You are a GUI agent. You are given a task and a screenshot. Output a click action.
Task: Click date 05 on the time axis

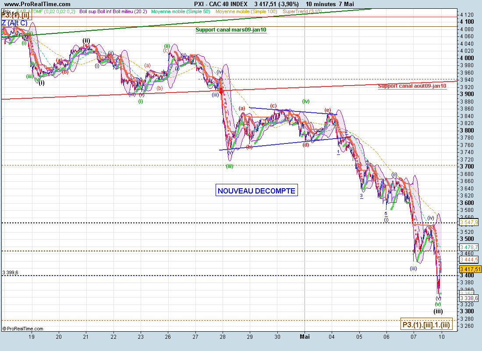pos(359,337)
